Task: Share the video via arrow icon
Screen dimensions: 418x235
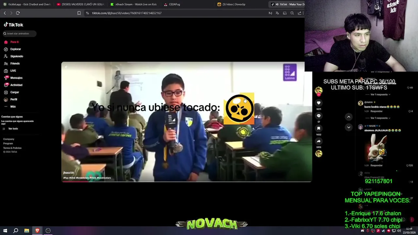Action: click(x=319, y=141)
